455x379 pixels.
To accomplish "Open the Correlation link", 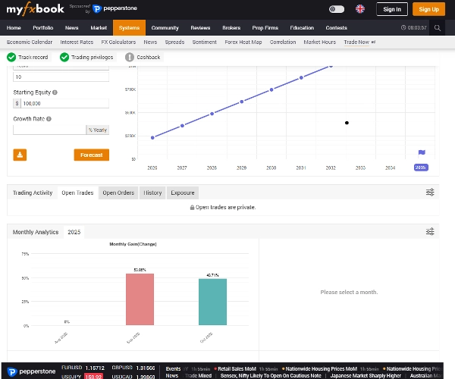I will tap(283, 42).
